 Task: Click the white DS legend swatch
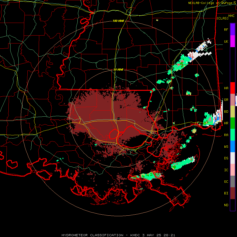(233, 158)
